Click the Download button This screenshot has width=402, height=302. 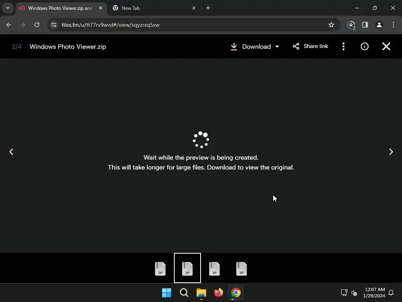[x=251, y=46]
